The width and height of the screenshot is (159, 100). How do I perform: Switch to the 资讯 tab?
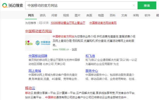(43, 15)
